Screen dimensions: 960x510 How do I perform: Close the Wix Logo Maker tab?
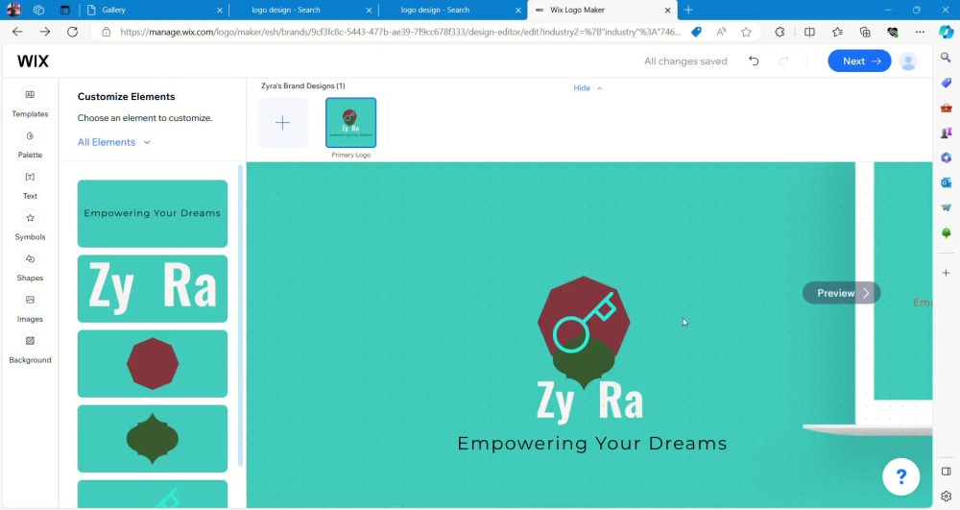click(667, 10)
